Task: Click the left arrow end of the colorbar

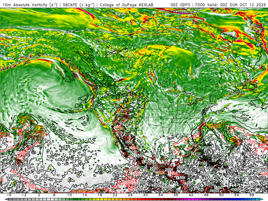Action: [x=6, y=199]
